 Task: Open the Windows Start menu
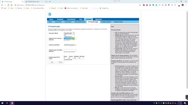pyautogui.click(x=2, y=103)
